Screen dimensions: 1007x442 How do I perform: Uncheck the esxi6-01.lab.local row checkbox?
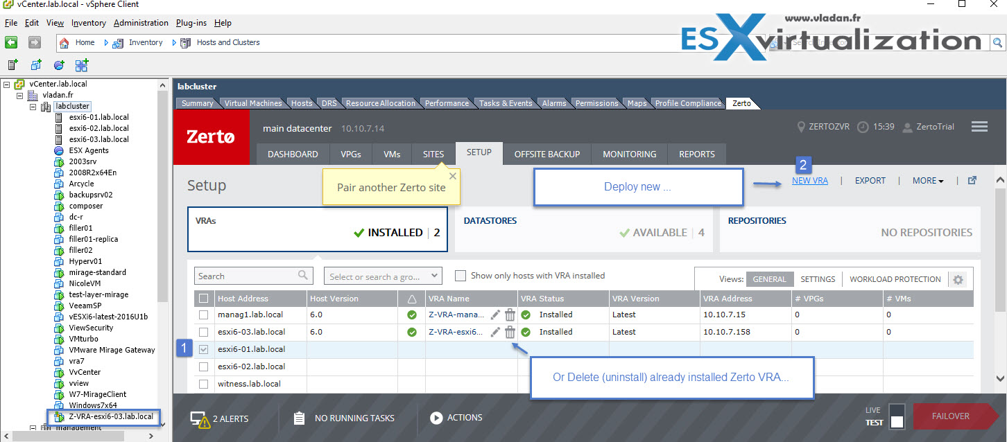(x=203, y=349)
